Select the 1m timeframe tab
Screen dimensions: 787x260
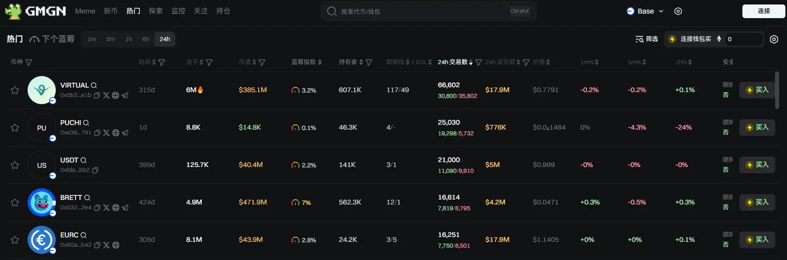(92, 39)
